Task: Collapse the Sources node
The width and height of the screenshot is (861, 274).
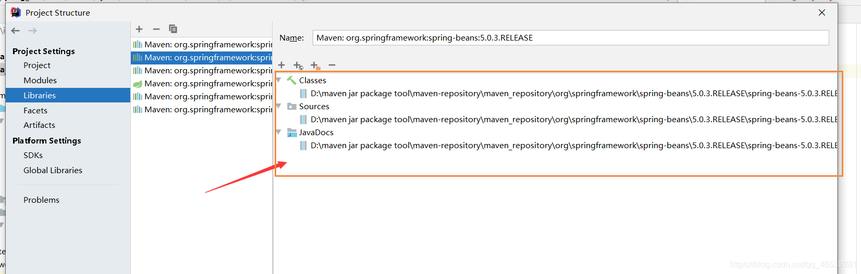Action: pos(279,106)
